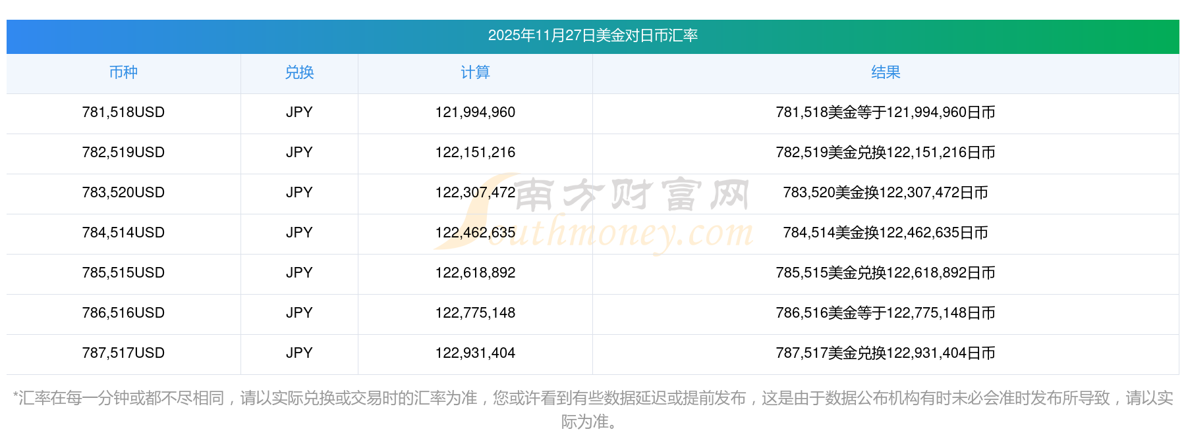Click result 787,517美金兑换122,931,404日币

[886, 353]
